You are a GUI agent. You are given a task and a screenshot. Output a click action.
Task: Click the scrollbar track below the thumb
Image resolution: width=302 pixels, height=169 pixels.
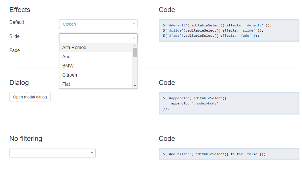tap(135, 72)
